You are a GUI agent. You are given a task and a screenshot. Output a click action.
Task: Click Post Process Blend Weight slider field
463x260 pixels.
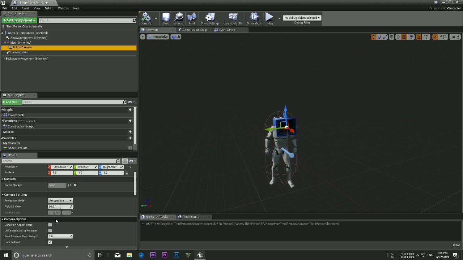(60, 237)
